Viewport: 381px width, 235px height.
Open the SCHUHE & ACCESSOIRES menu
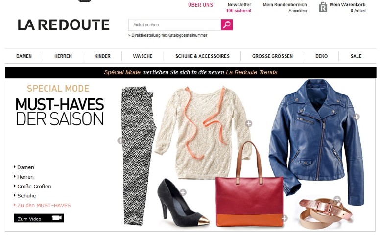point(202,56)
